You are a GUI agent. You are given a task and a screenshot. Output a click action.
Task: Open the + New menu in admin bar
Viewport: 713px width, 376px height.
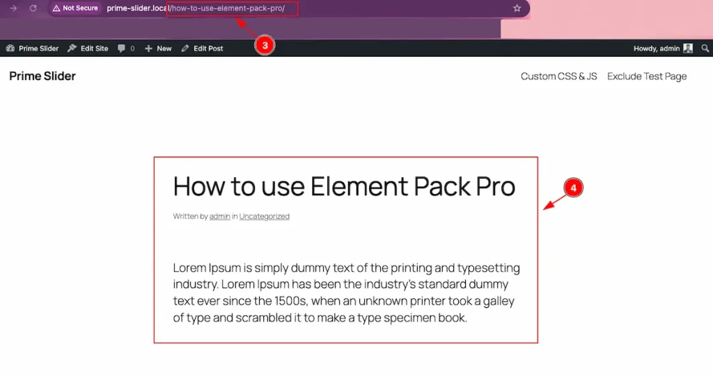pos(158,49)
